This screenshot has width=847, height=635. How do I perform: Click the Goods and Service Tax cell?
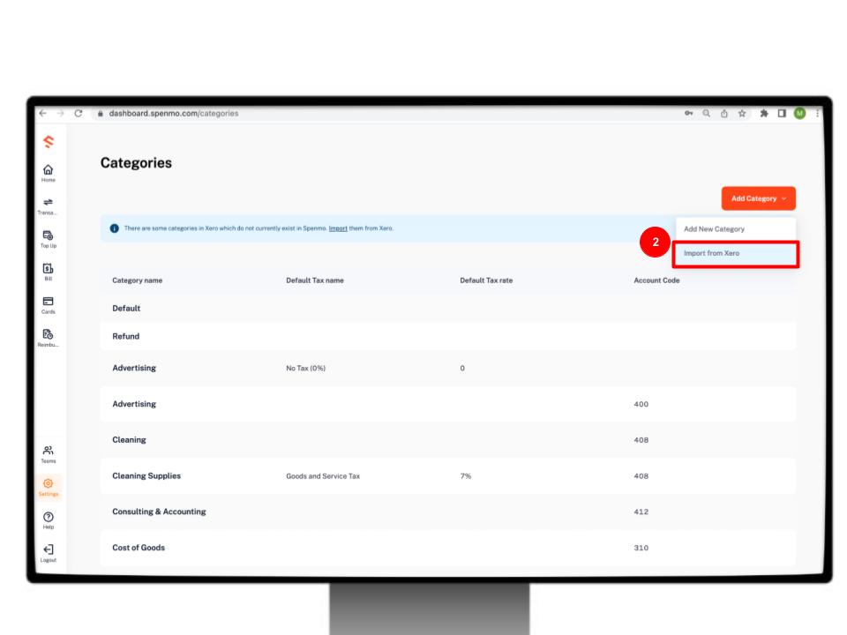[x=323, y=476]
